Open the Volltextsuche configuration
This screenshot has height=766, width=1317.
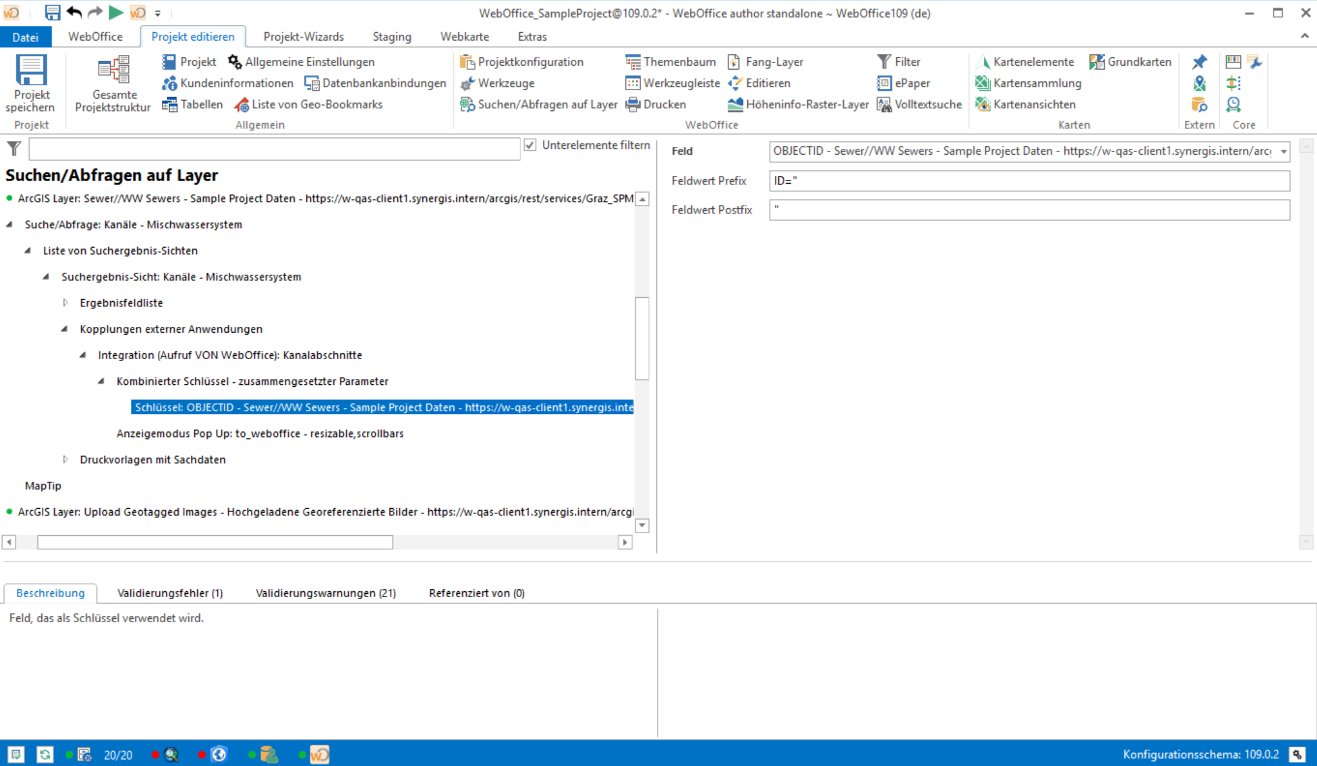click(920, 104)
